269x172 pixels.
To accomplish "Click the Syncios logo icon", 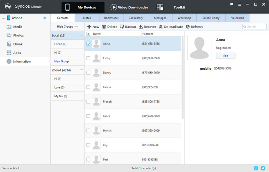I will (x=8, y=7).
